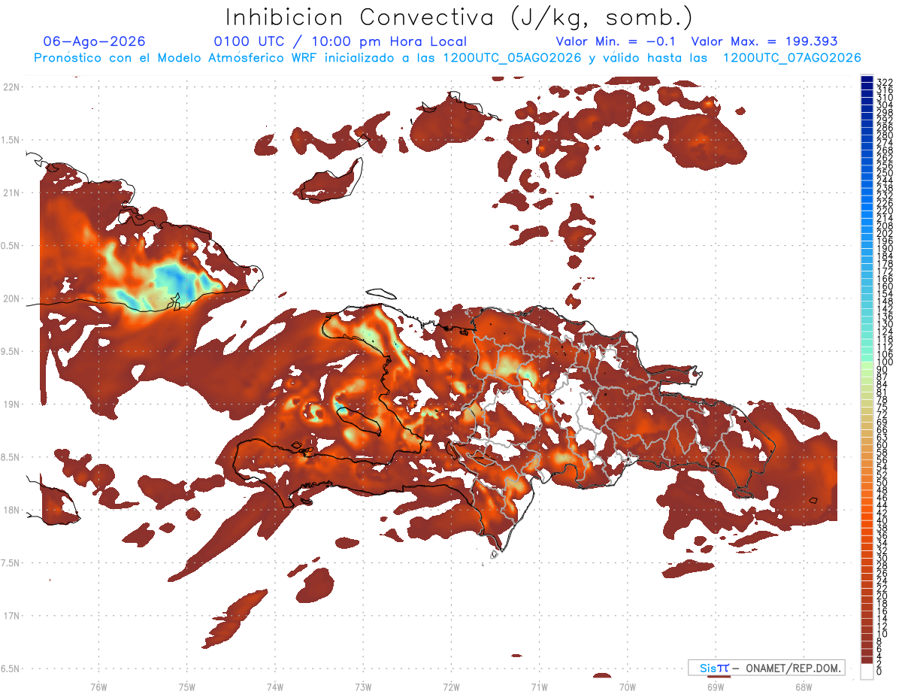Click the 75W longitude label
The width and height of the screenshot is (902, 697).
pyautogui.click(x=186, y=686)
